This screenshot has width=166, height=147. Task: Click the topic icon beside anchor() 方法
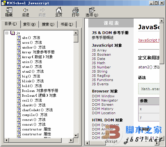[x=19, y=47]
